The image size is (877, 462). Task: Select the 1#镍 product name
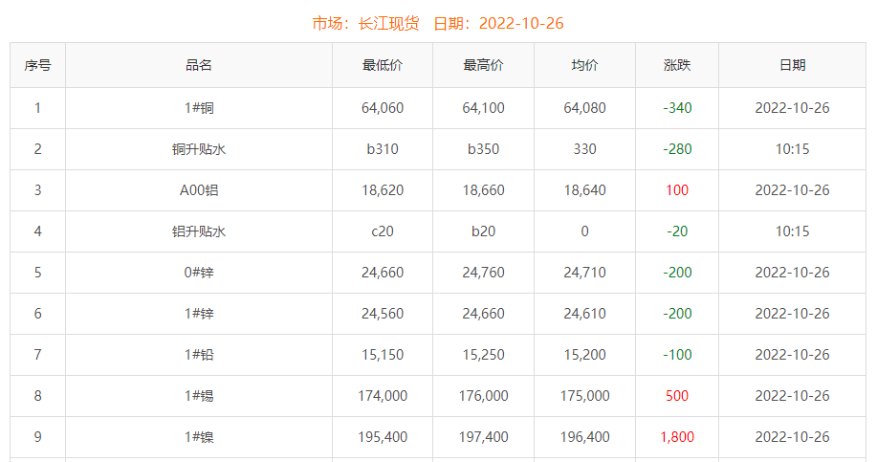pyautogui.click(x=199, y=437)
